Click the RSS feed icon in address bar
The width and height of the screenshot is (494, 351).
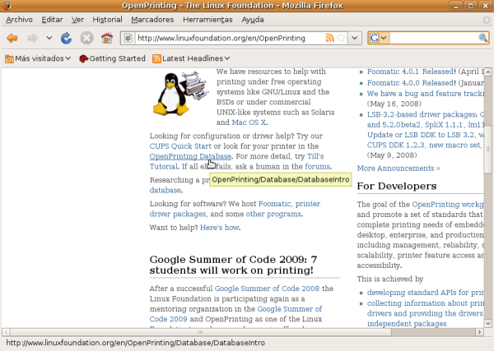click(x=330, y=38)
